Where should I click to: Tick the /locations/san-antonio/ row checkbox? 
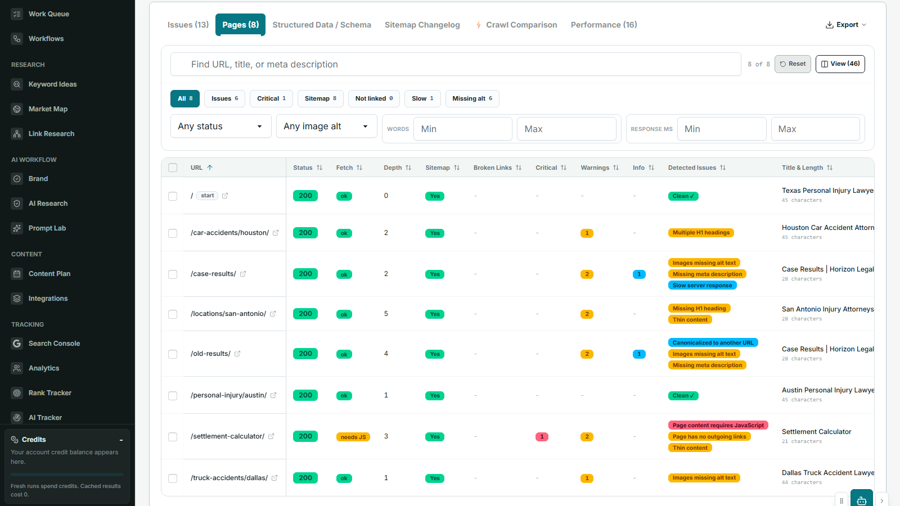(x=173, y=314)
